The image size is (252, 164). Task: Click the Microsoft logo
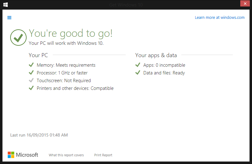[23, 155]
